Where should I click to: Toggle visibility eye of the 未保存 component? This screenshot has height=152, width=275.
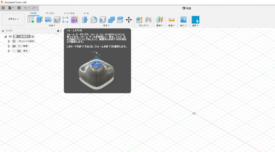(10, 37)
